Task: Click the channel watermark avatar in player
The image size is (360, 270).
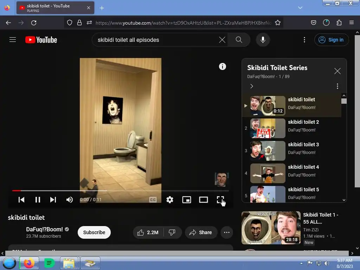Action: [x=221, y=179]
